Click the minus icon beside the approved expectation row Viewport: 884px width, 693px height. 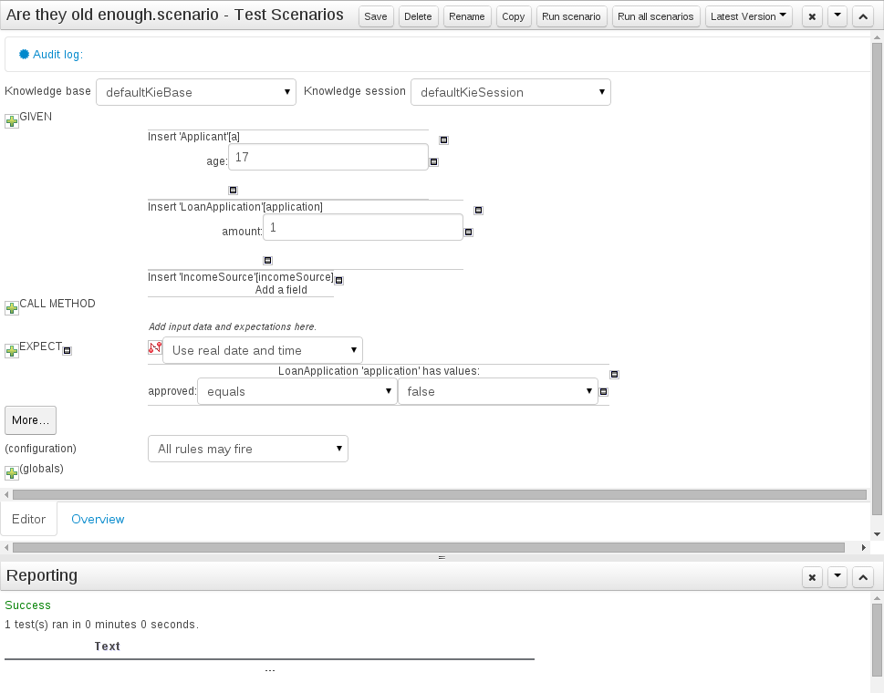click(604, 392)
